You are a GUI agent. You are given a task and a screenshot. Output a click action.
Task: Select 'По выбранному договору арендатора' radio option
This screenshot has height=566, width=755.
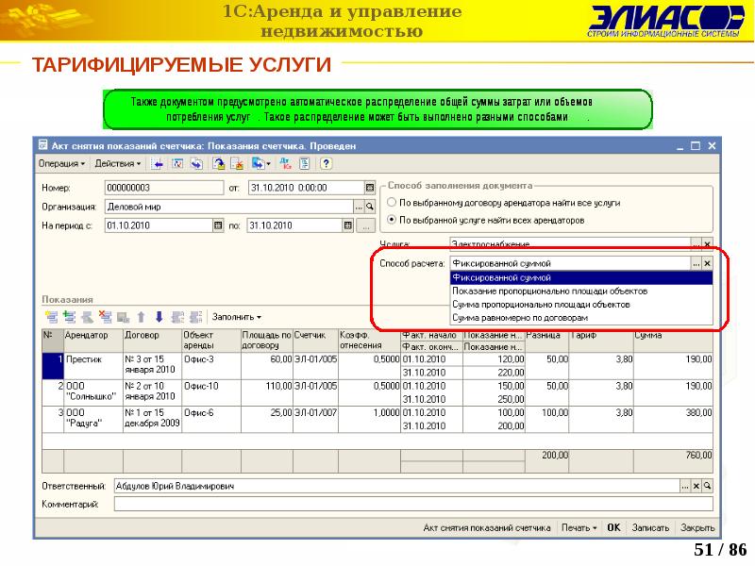click(x=392, y=203)
